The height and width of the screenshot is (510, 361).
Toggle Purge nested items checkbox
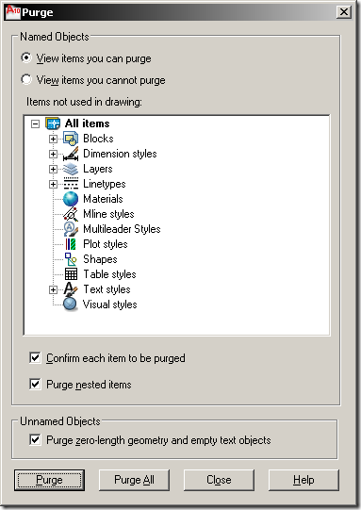35,384
